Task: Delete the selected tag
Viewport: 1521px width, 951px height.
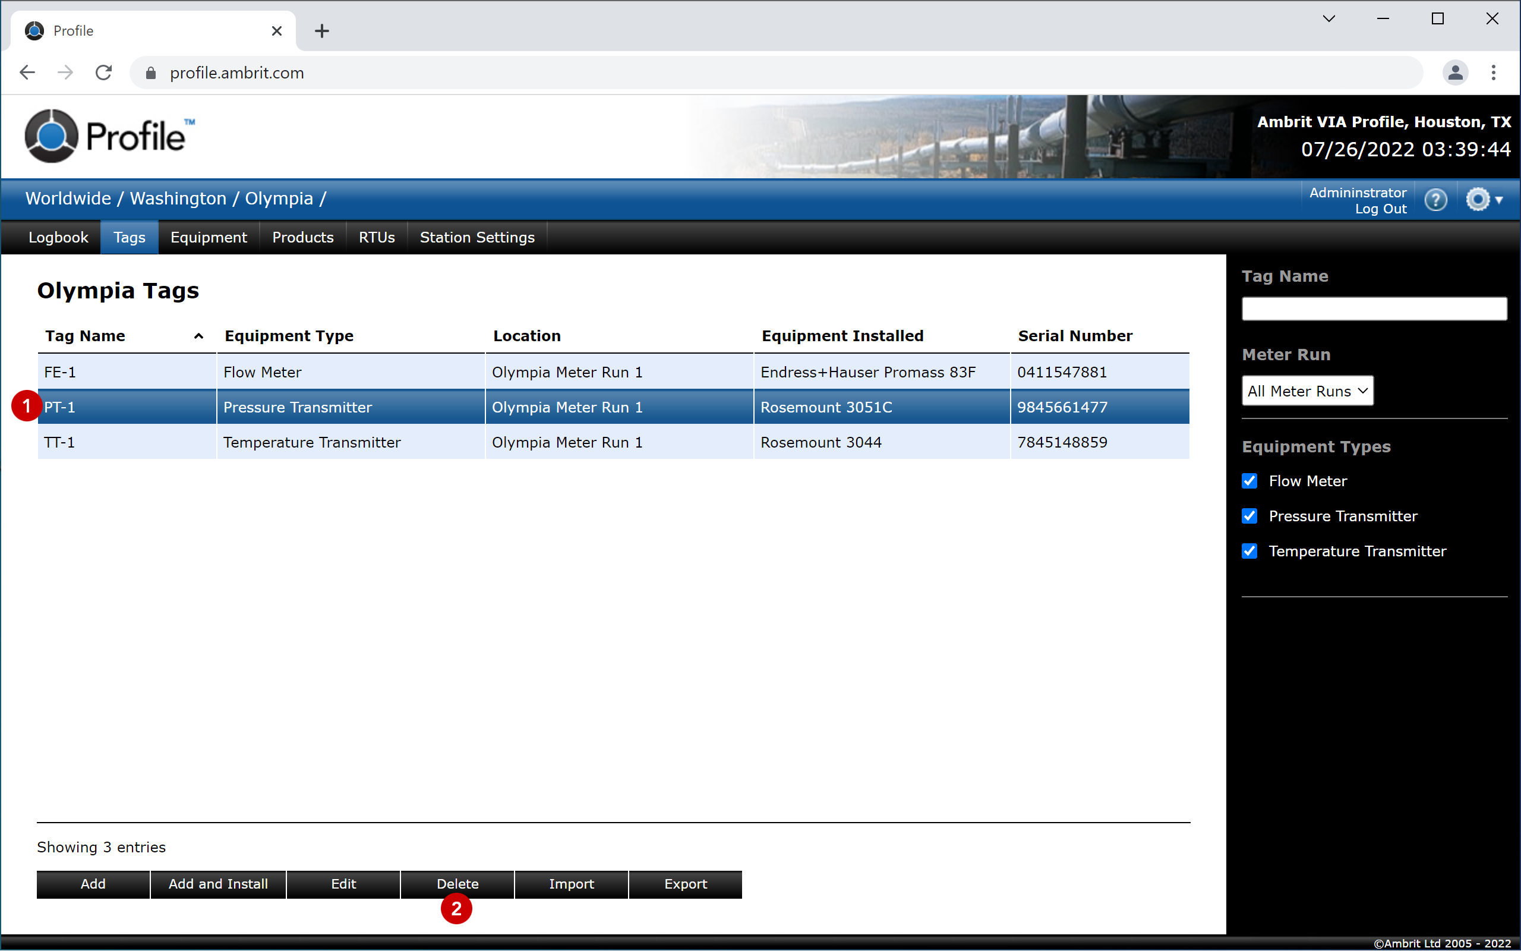Action: click(x=457, y=884)
